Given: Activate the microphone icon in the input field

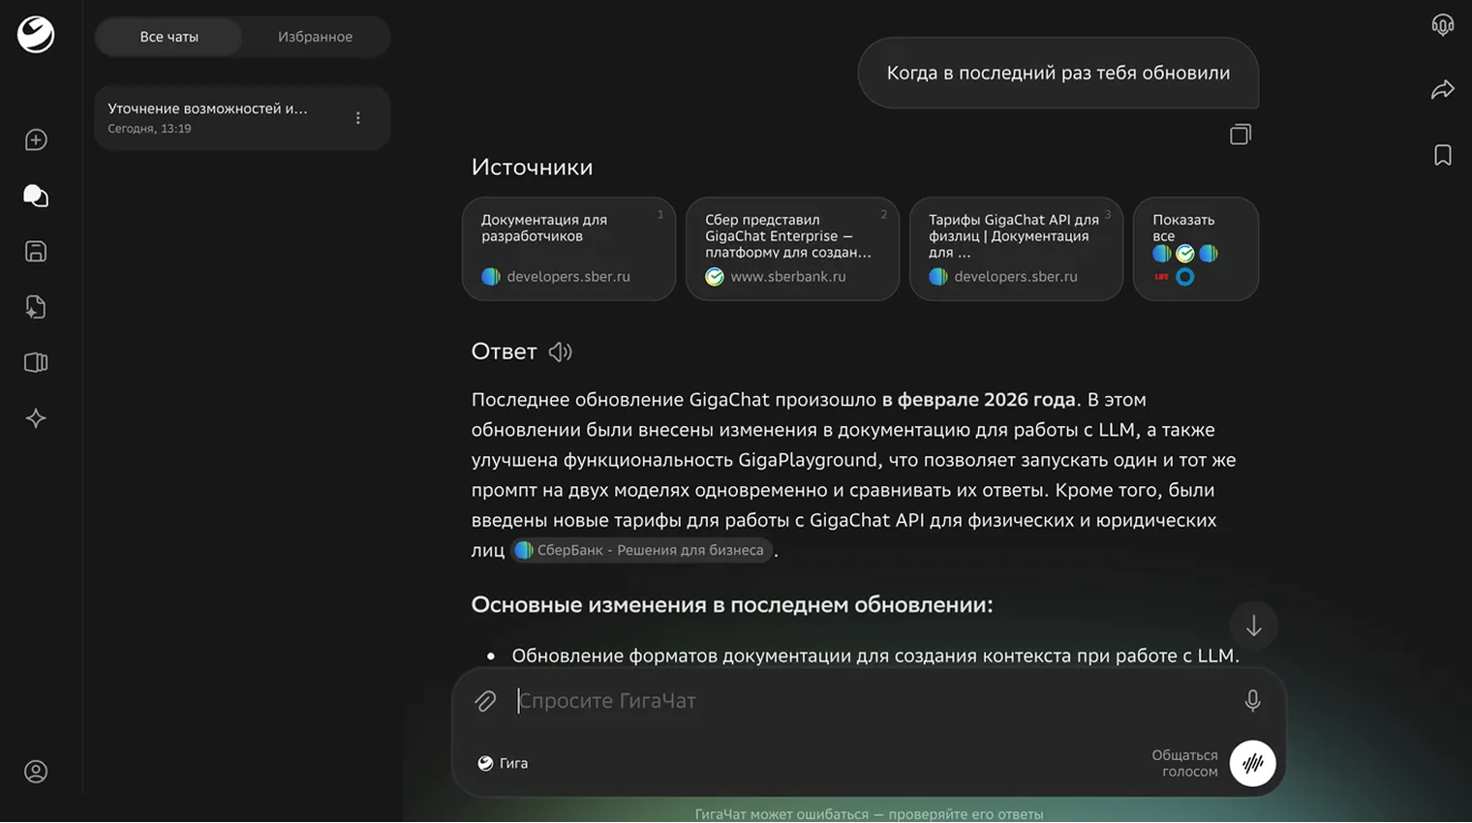Looking at the screenshot, I should pos(1252,700).
